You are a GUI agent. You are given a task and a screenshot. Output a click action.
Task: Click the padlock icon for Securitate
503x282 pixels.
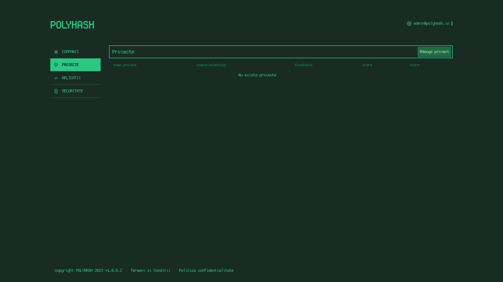click(x=56, y=91)
